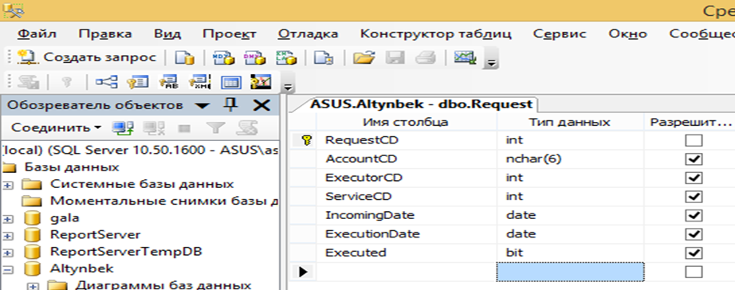Click the grayed-out save disk icon
Screen dimensions: 735x290
pyautogui.click(x=395, y=57)
